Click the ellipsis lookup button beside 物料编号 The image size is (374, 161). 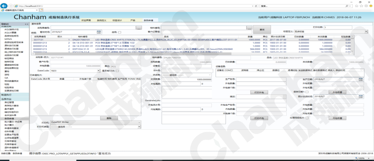pos(249,28)
